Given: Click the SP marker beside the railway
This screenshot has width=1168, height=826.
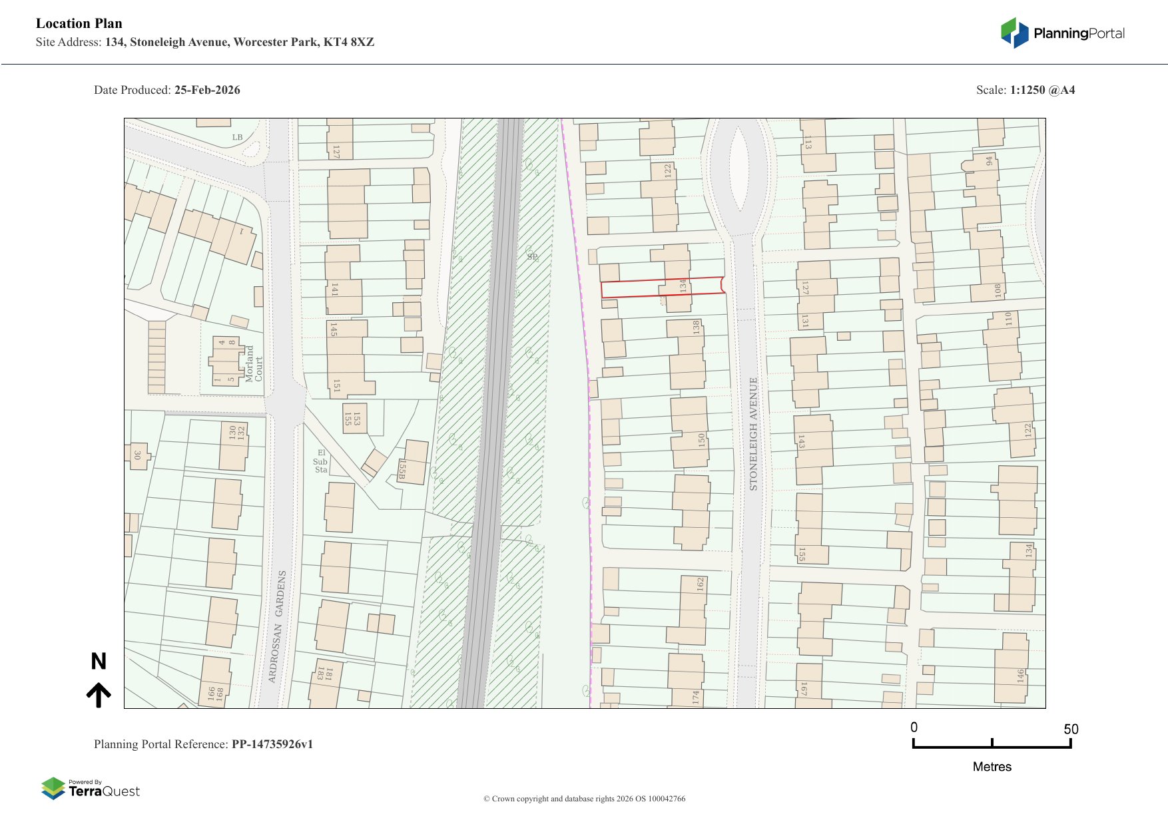Looking at the screenshot, I should click(x=532, y=256).
